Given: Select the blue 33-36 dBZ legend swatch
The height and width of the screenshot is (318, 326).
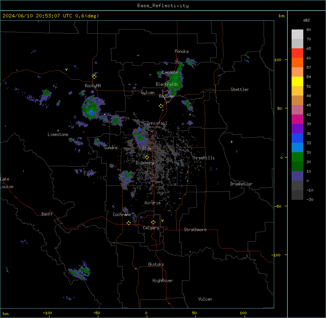Looking at the screenshot, I should click(297, 138).
